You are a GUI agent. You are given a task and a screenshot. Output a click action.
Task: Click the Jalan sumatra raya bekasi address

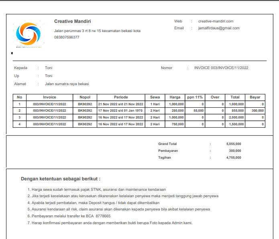[67, 84]
